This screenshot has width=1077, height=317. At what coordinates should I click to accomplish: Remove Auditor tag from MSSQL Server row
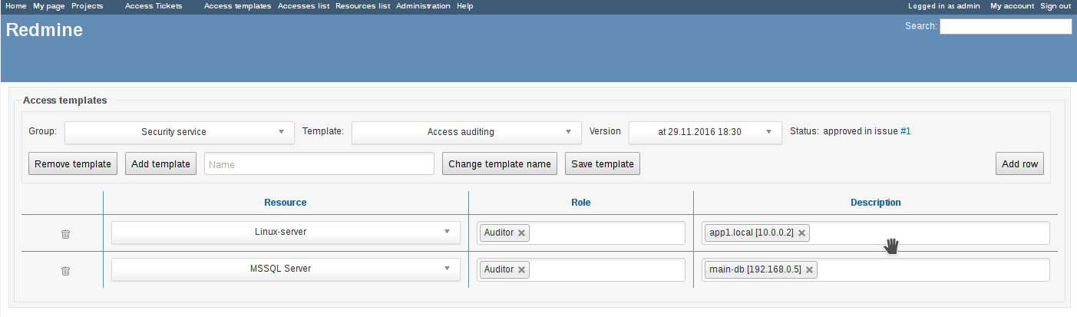522,270
